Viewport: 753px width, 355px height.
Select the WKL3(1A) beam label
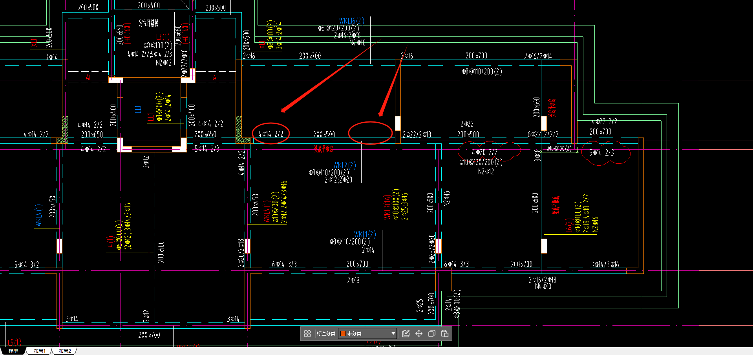[x=387, y=207]
